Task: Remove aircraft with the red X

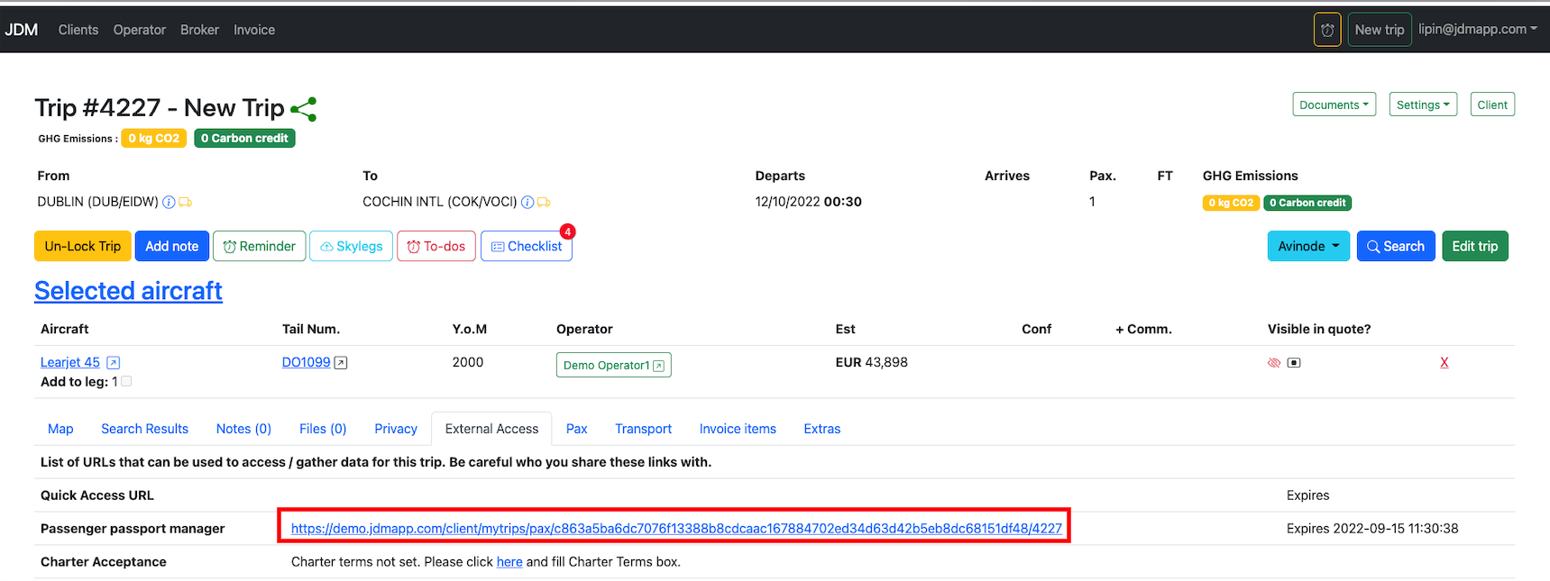Action: pyautogui.click(x=1444, y=362)
